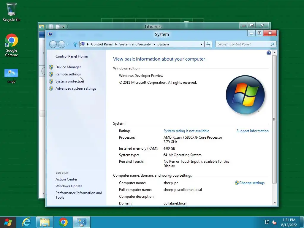Open the taskbar clock and date

point(289,222)
